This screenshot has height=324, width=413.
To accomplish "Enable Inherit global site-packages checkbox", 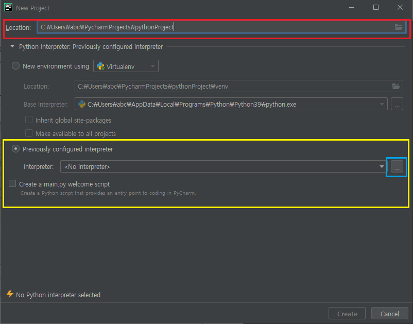I will pos(29,120).
